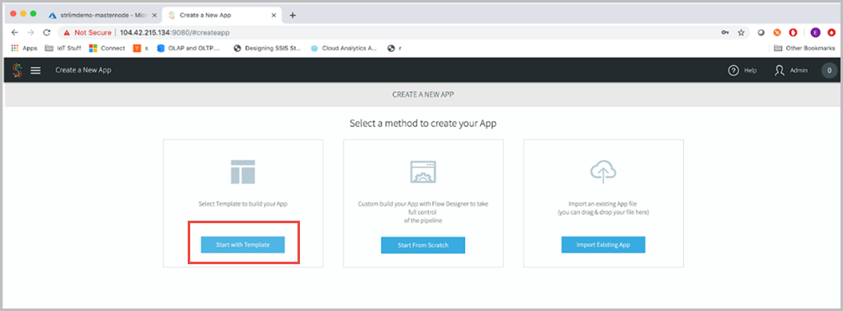Screen dimensions: 843x311
Task: Click the Start with Template button
Action: [243, 244]
